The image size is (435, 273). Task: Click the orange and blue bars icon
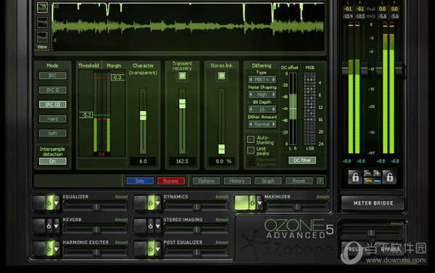372,181
